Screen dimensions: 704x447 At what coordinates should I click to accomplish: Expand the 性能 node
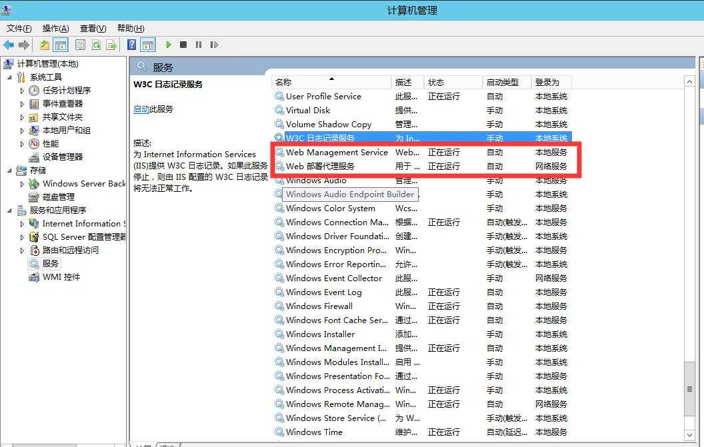[22, 144]
